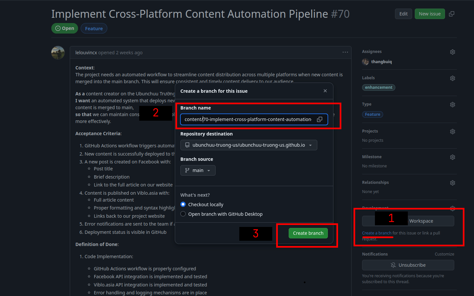Open the Projects gear settings
Viewport: 474px width, 296px height.
point(453,132)
